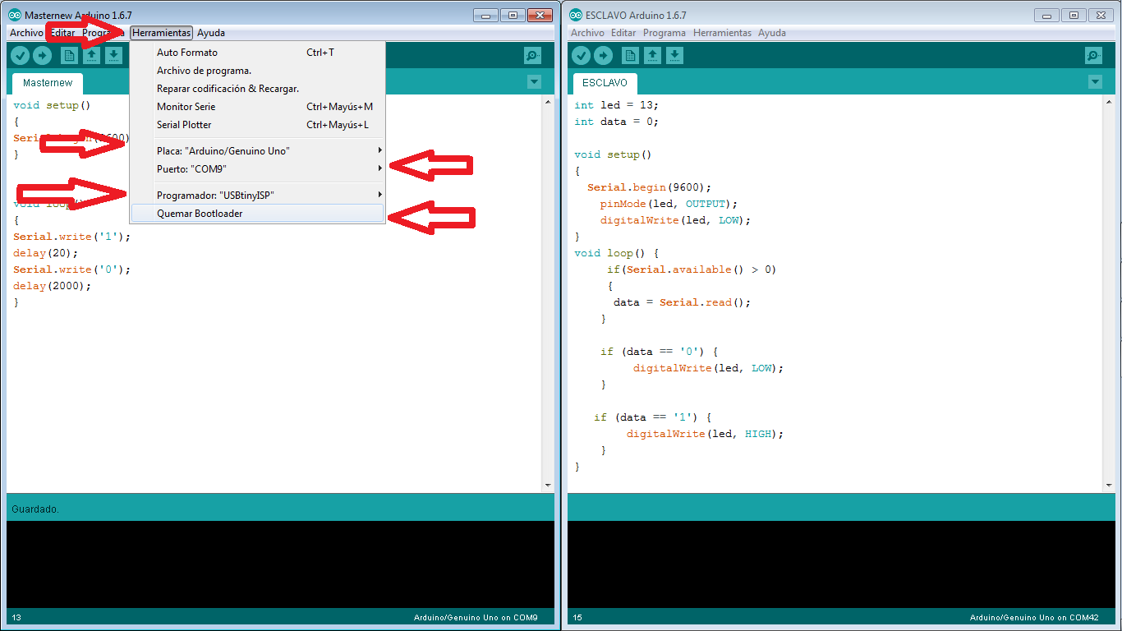Click "Serial.write('1');" line in Masternew
This screenshot has height=631, width=1122.
point(72,237)
